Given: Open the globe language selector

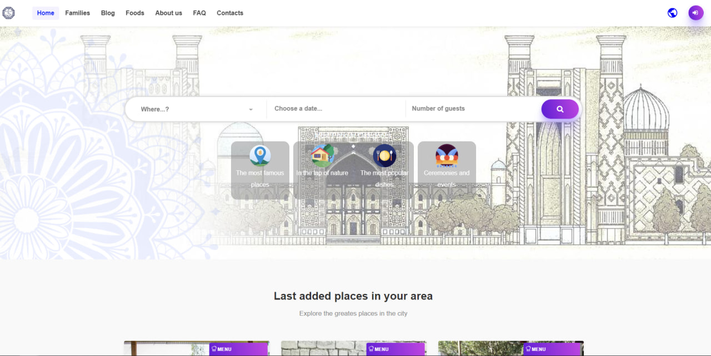Looking at the screenshot, I should (x=672, y=13).
